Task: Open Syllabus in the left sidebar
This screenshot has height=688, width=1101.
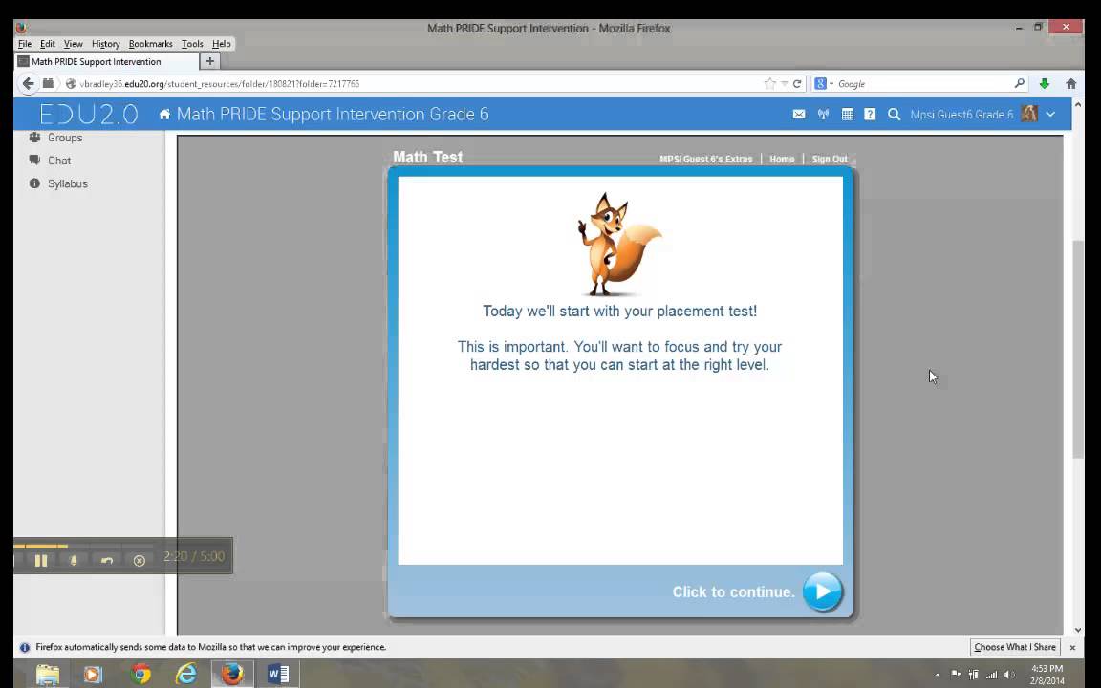Action: pos(68,183)
